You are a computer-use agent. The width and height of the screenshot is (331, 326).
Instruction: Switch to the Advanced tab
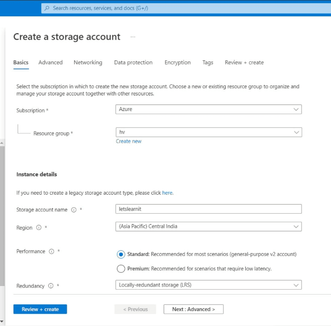(50, 62)
